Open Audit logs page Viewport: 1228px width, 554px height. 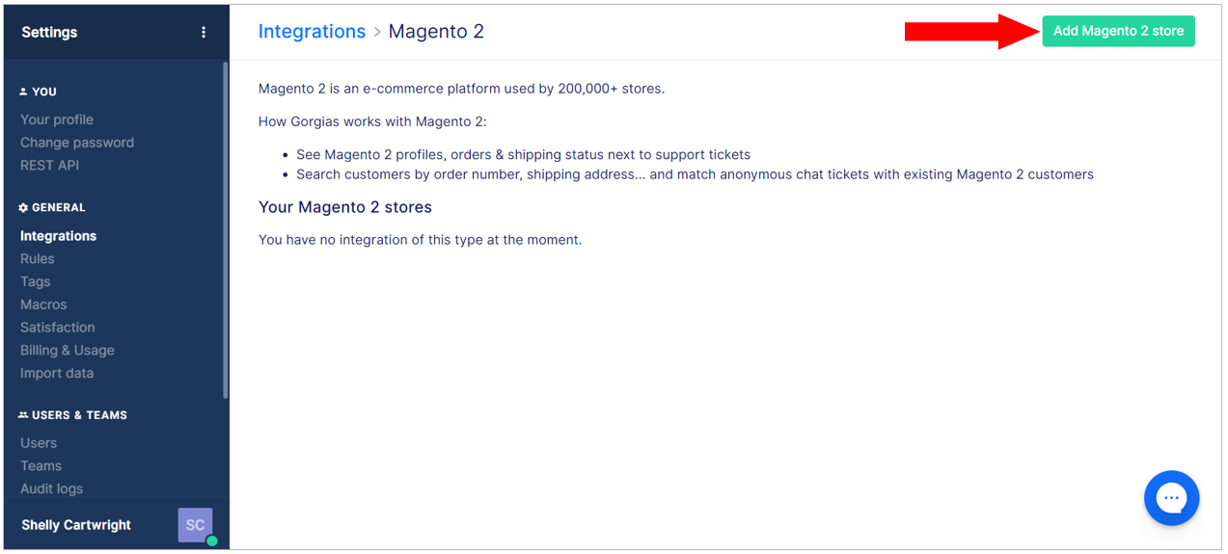(51, 488)
